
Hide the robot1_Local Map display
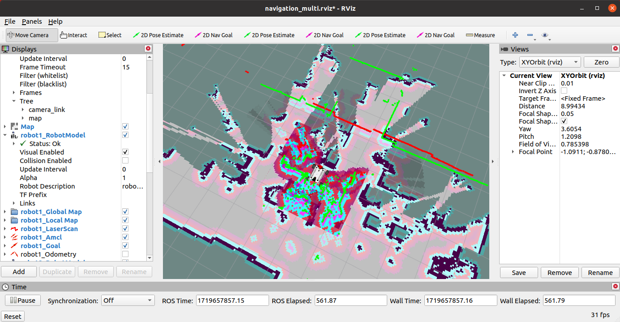[125, 220]
